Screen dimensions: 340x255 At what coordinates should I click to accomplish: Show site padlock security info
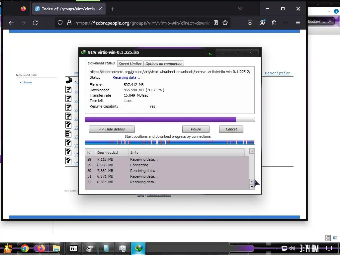pos(69,23)
